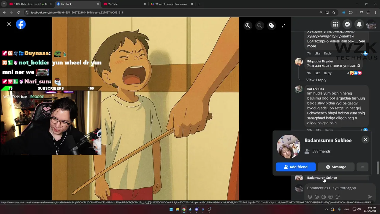The width and height of the screenshot is (380, 214).
Task: Click the Badamsuren Sukhee commenter name
Action: click(x=322, y=178)
